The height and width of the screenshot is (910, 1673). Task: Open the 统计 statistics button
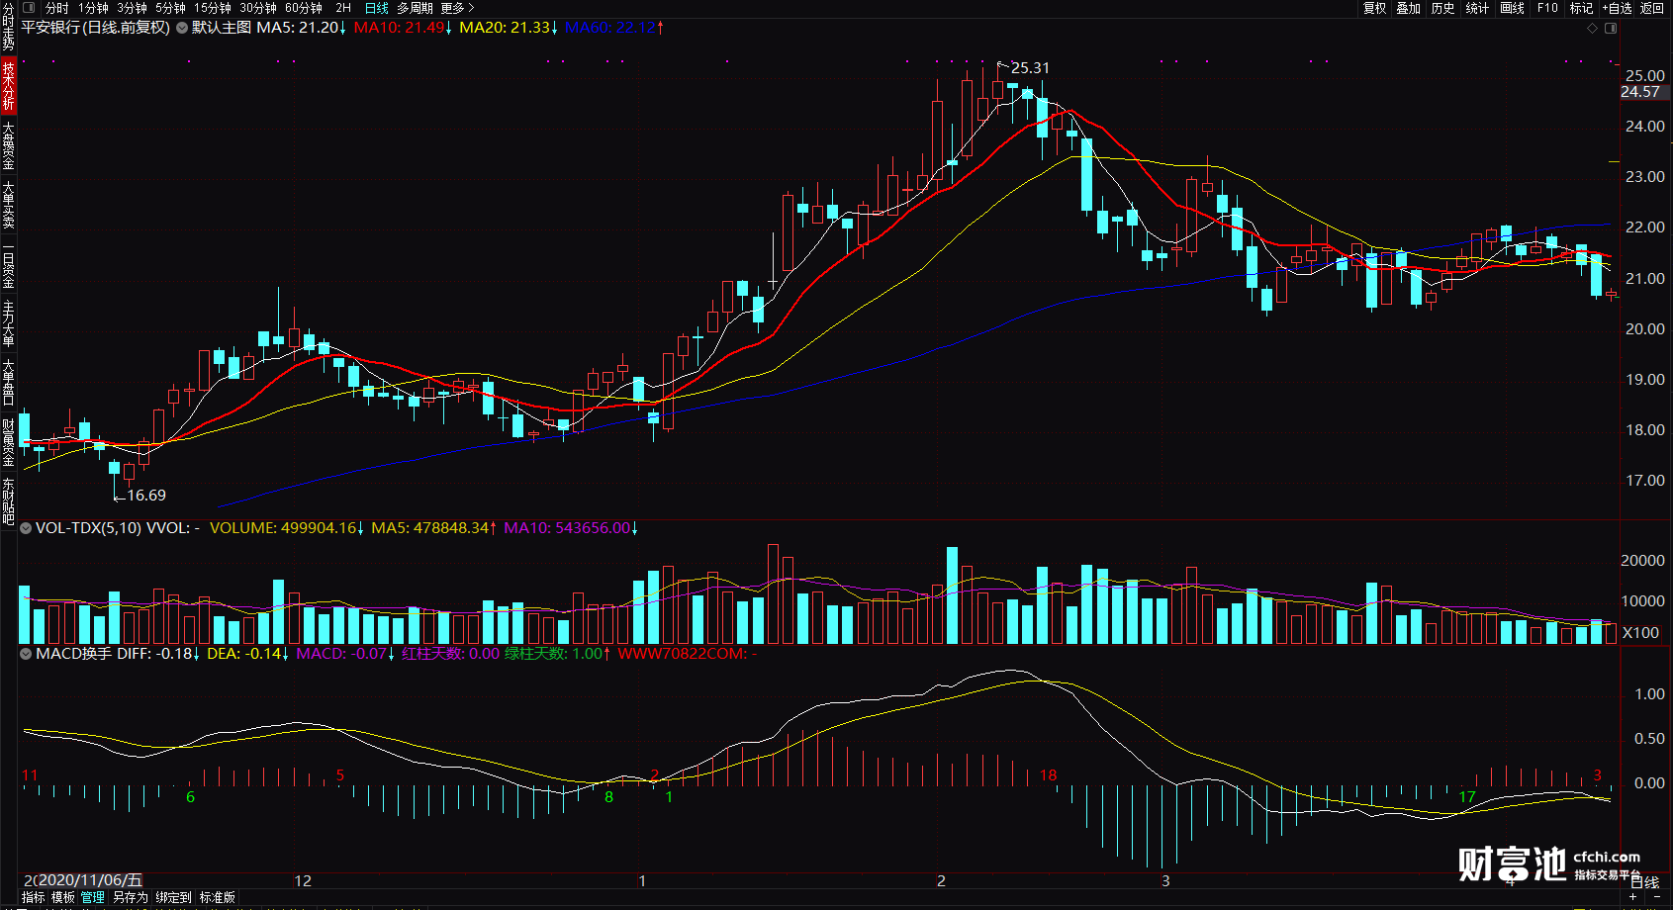click(1477, 8)
